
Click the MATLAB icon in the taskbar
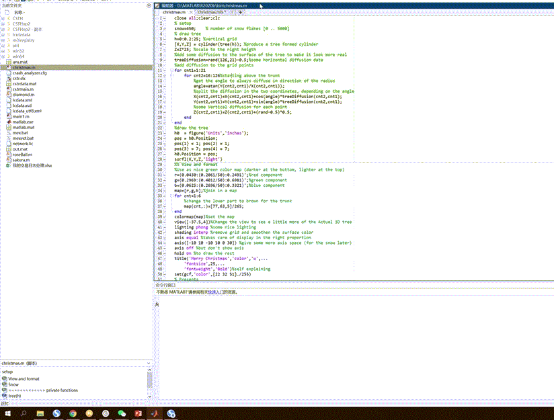click(x=155, y=413)
